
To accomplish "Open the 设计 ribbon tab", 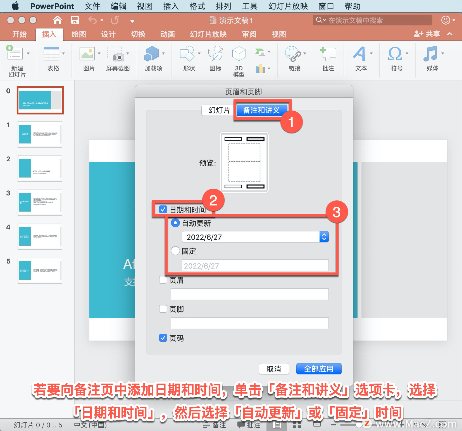I will click(108, 34).
